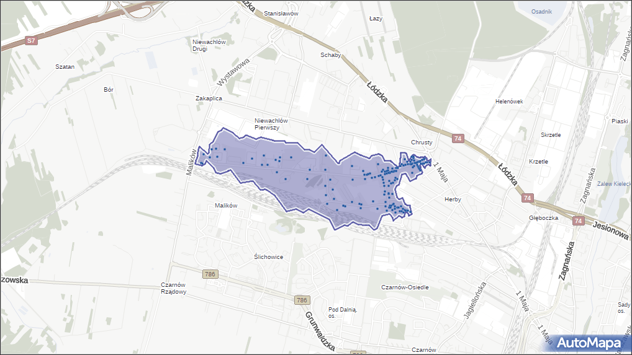Click the 74 shield beside Jesionowa street
Viewport: 632px width, 355px height.
[579, 221]
